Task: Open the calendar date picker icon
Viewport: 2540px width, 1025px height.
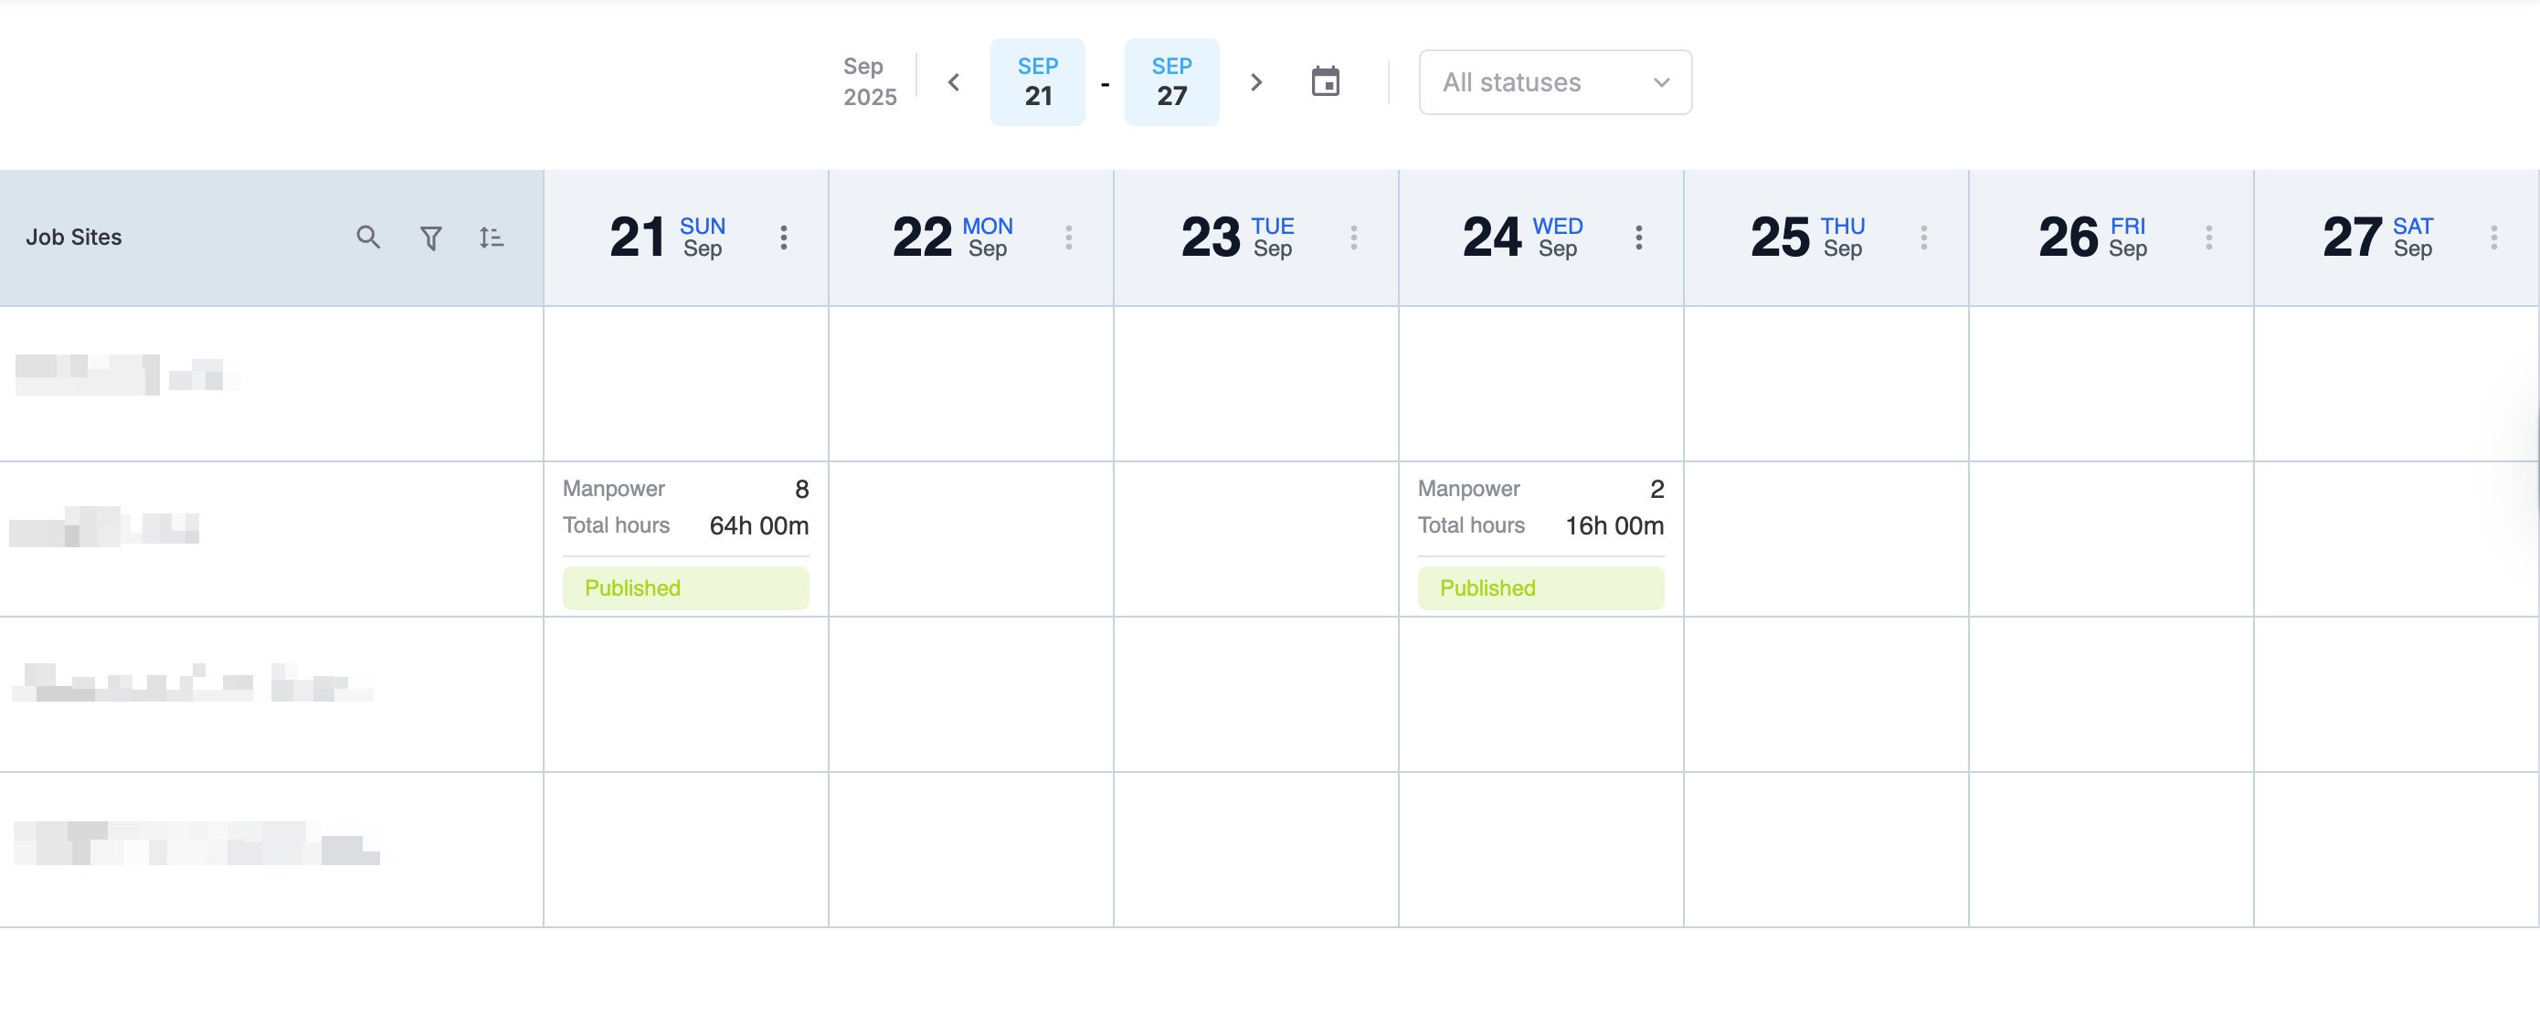Action: (1325, 82)
